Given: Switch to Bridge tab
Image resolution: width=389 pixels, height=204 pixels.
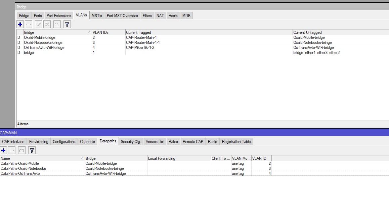Looking at the screenshot, I should point(24,16).
